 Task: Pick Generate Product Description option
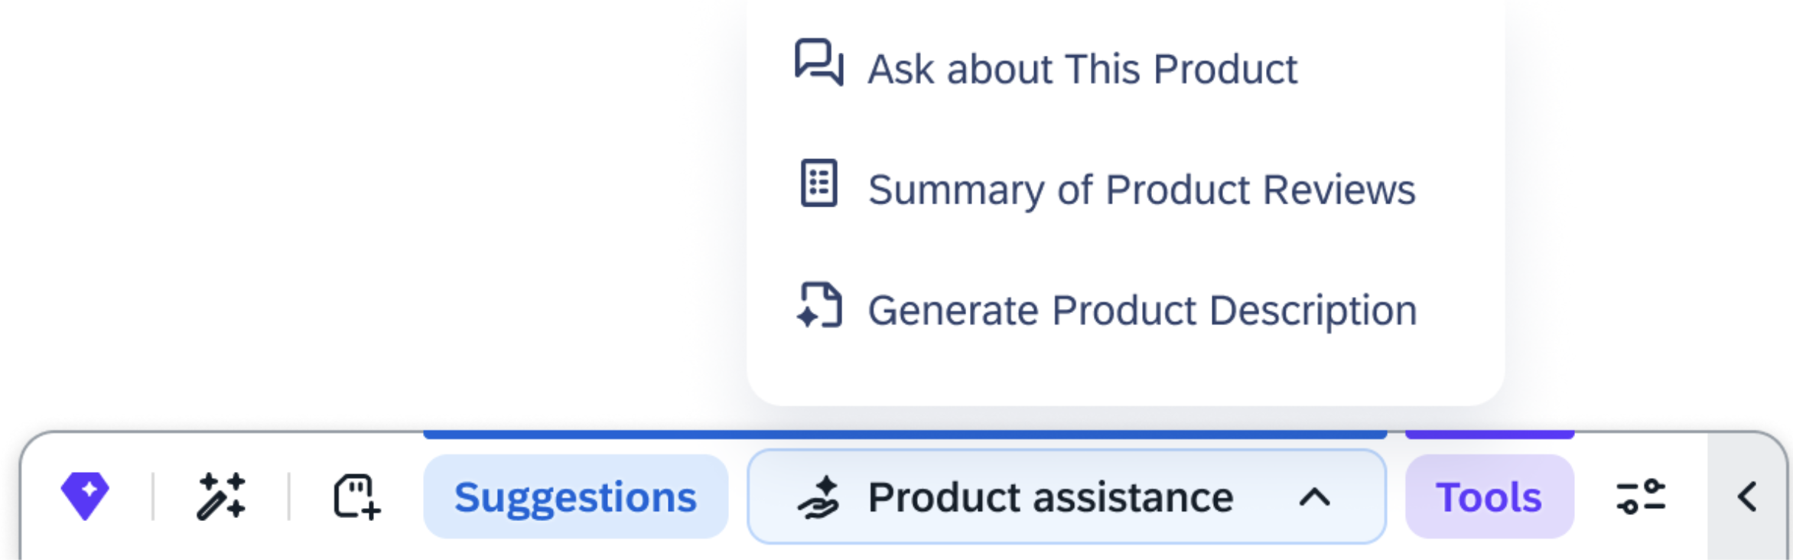1141,311
